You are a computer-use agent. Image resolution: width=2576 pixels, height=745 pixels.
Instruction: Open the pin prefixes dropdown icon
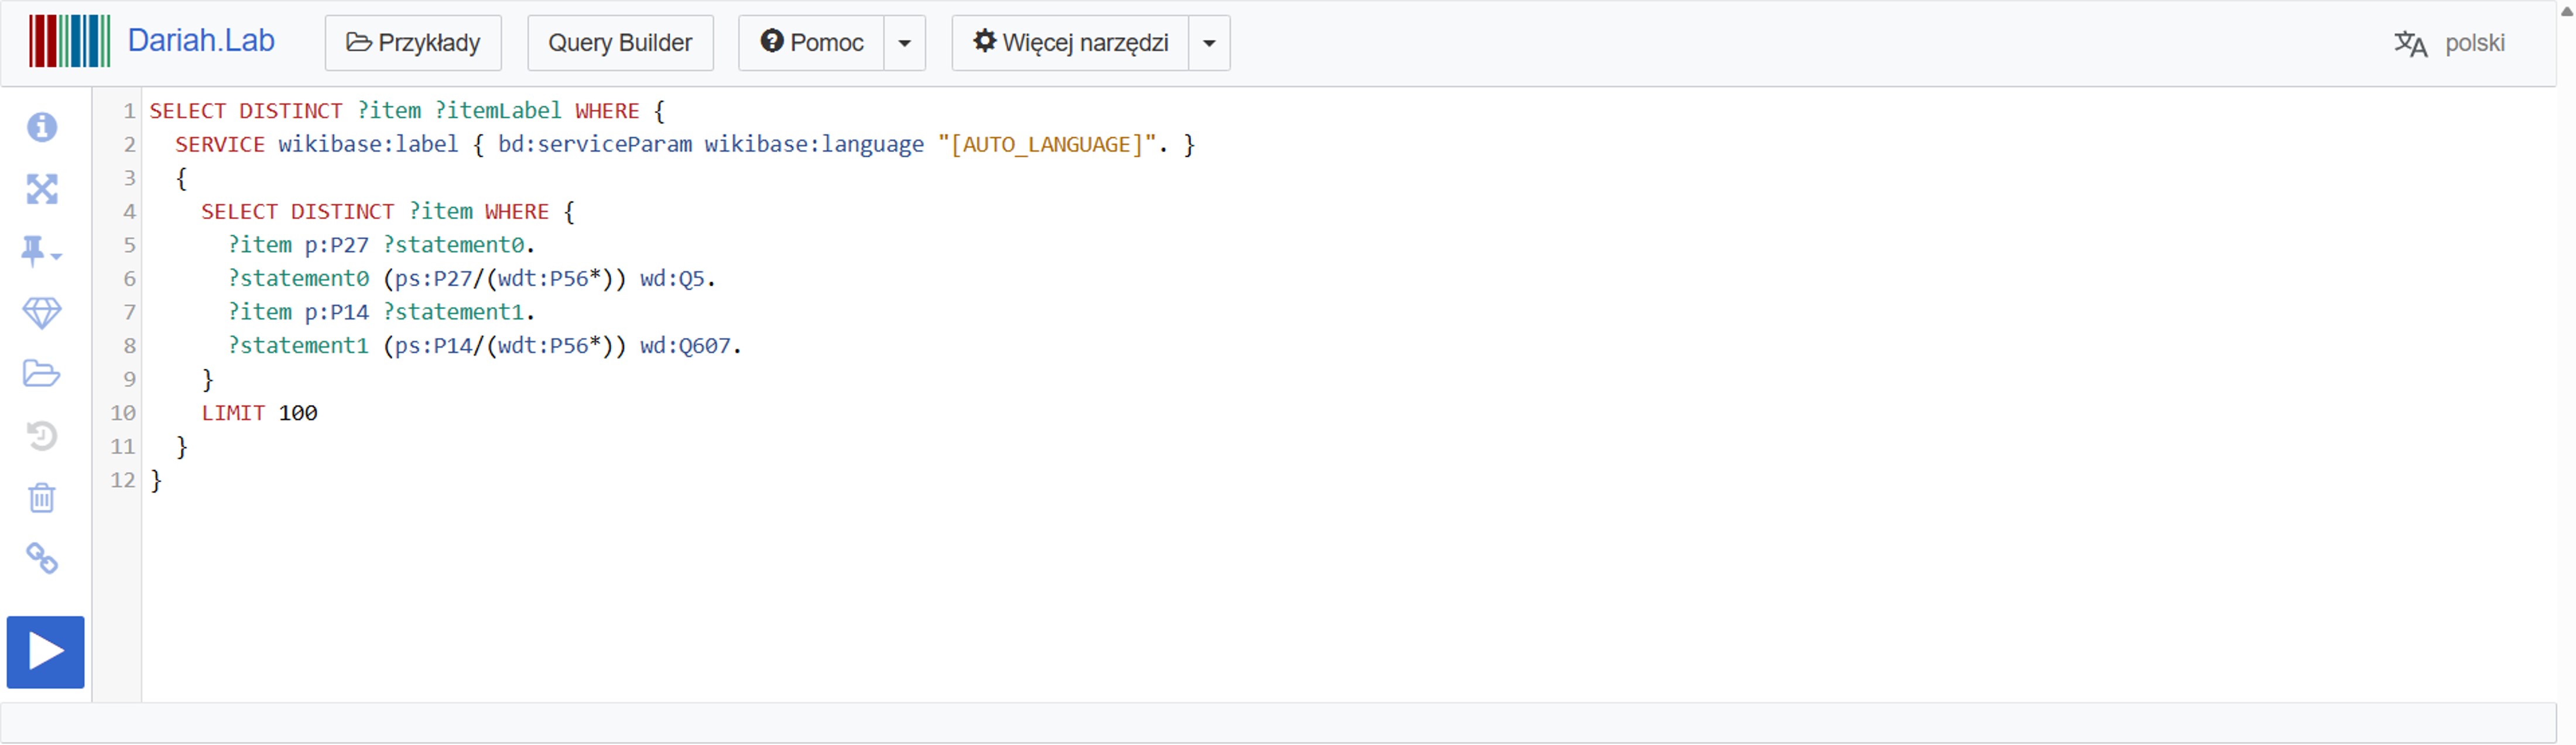point(41,252)
